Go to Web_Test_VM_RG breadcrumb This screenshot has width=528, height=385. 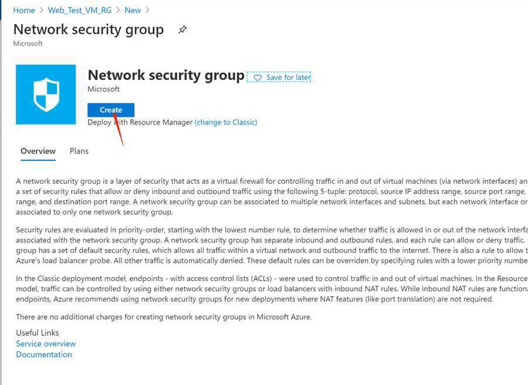click(x=80, y=11)
